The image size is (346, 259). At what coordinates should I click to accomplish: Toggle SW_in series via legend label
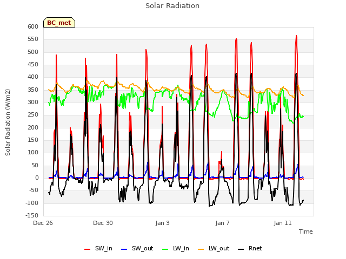[104, 248]
